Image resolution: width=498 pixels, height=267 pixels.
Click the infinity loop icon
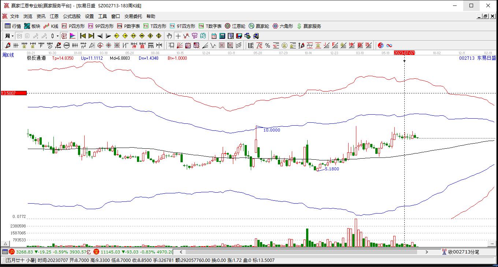coord(389,45)
